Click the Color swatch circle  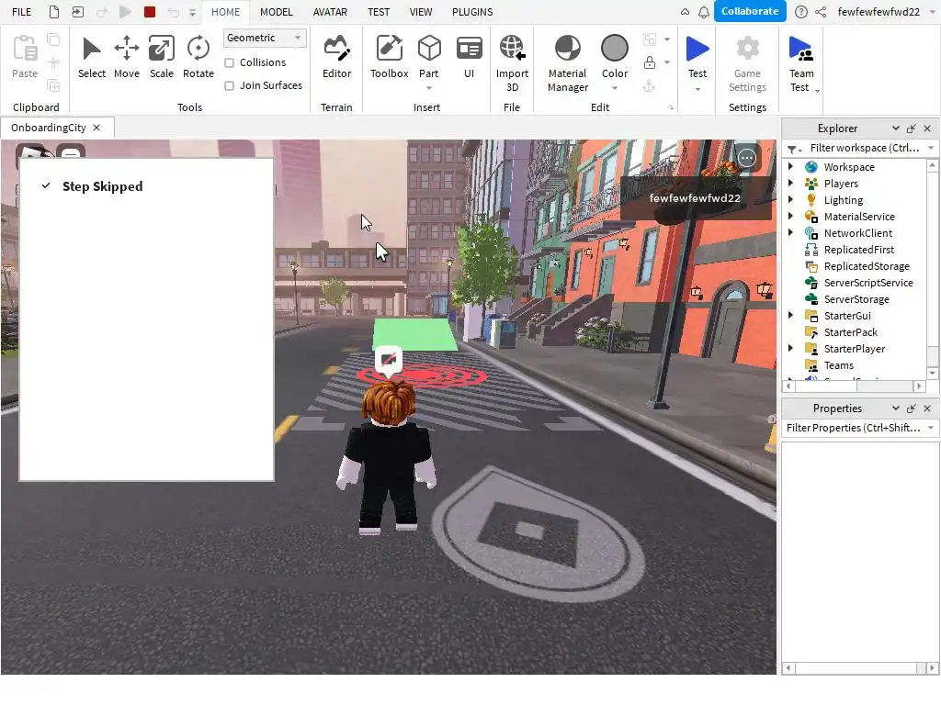click(615, 48)
